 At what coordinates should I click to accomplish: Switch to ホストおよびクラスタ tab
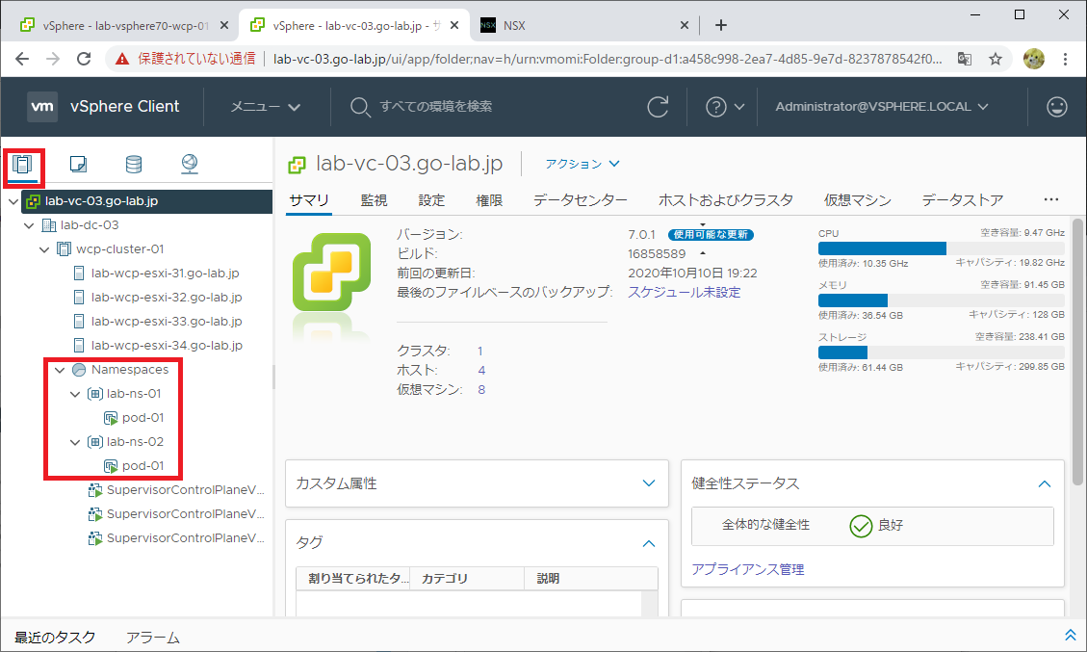tap(725, 200)
